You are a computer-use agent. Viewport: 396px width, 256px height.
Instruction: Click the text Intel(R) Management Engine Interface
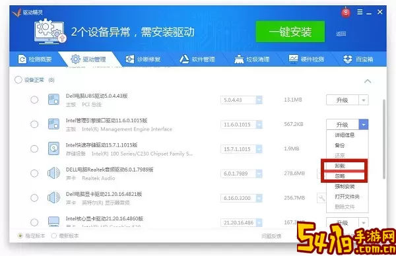(127, 129)
